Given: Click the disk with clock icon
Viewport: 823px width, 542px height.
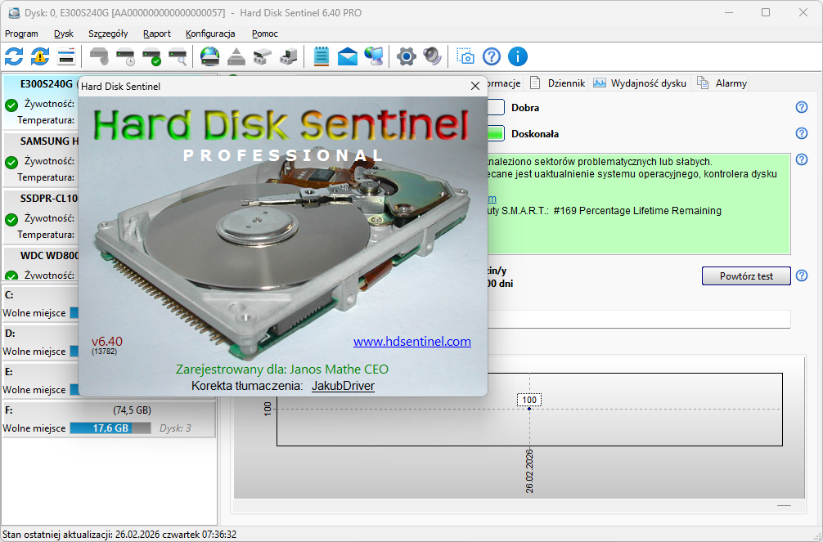Looking at the screenshot, I should tap(125, 56).
